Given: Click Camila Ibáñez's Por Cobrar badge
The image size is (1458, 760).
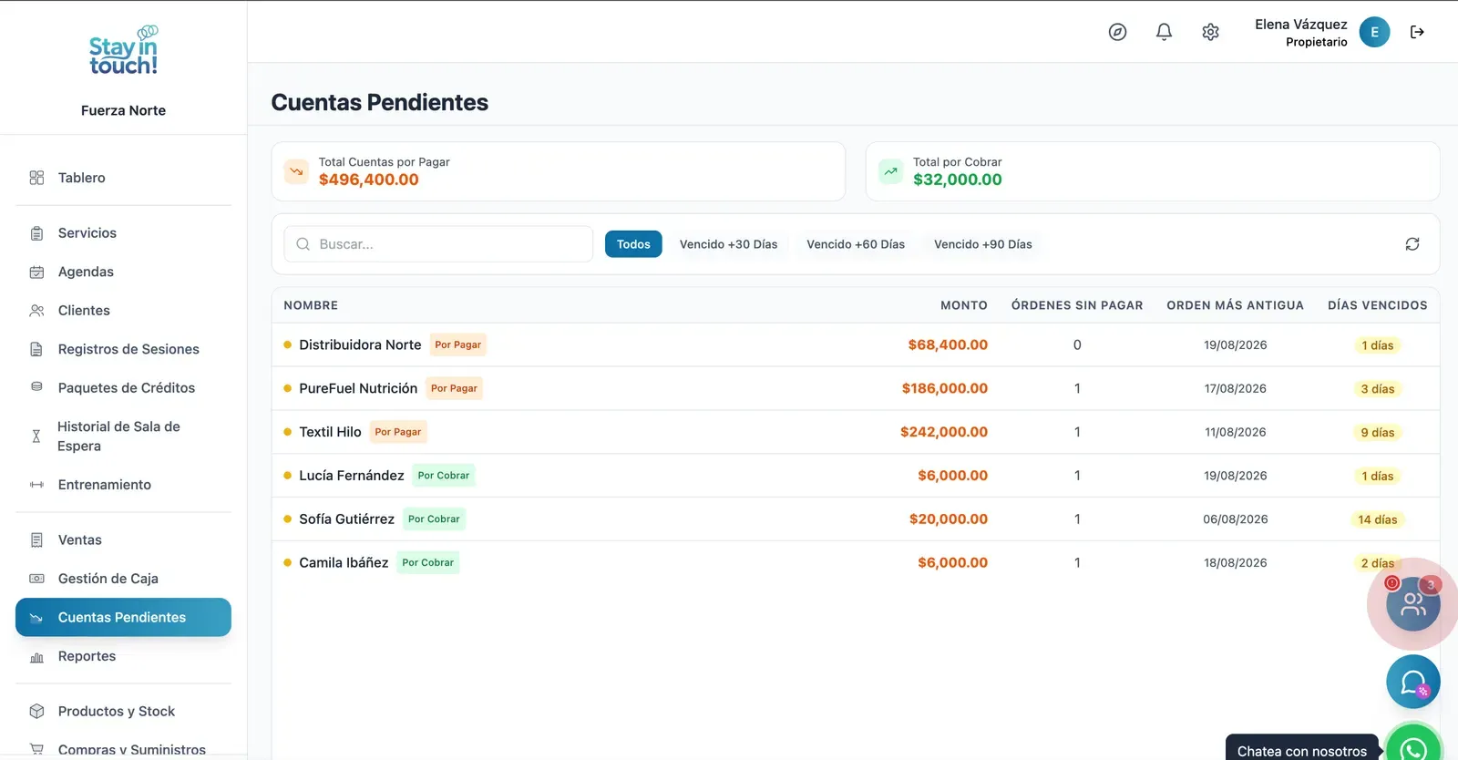Looking at the screenshot, I should 427,563.
